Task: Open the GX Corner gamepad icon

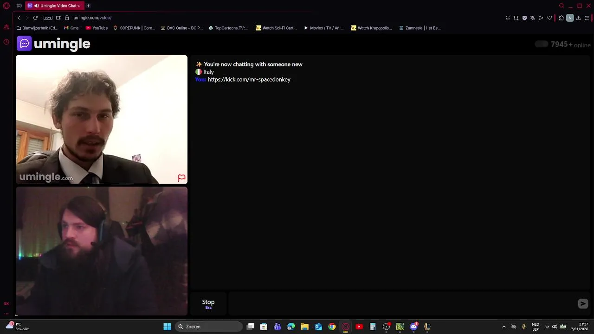Action: [x=19, y=6]
